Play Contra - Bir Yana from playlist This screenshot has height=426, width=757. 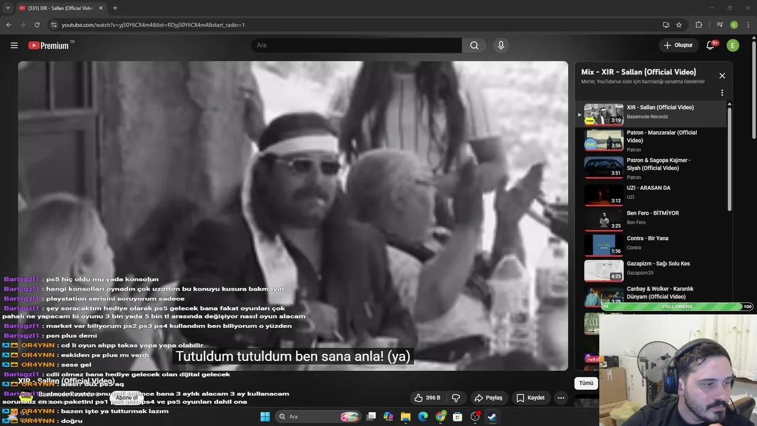[651, 245]
